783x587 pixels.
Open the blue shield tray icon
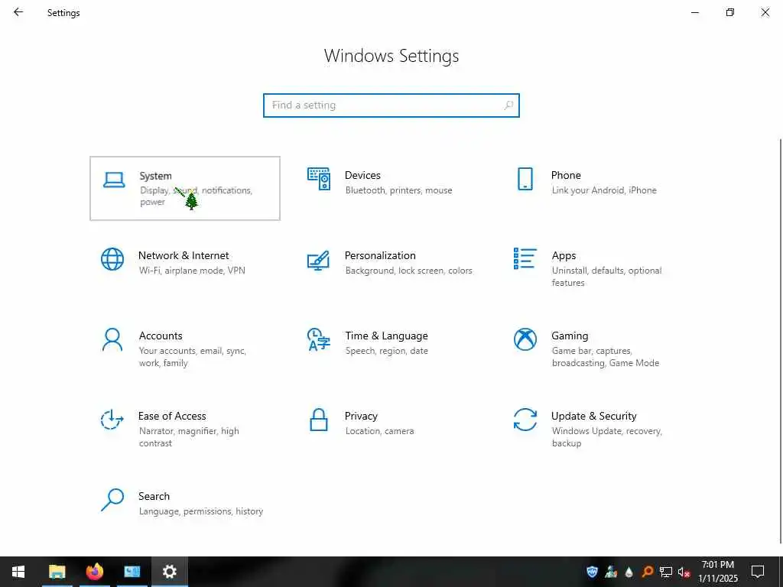pyautogui.click(x=593, y=572)
